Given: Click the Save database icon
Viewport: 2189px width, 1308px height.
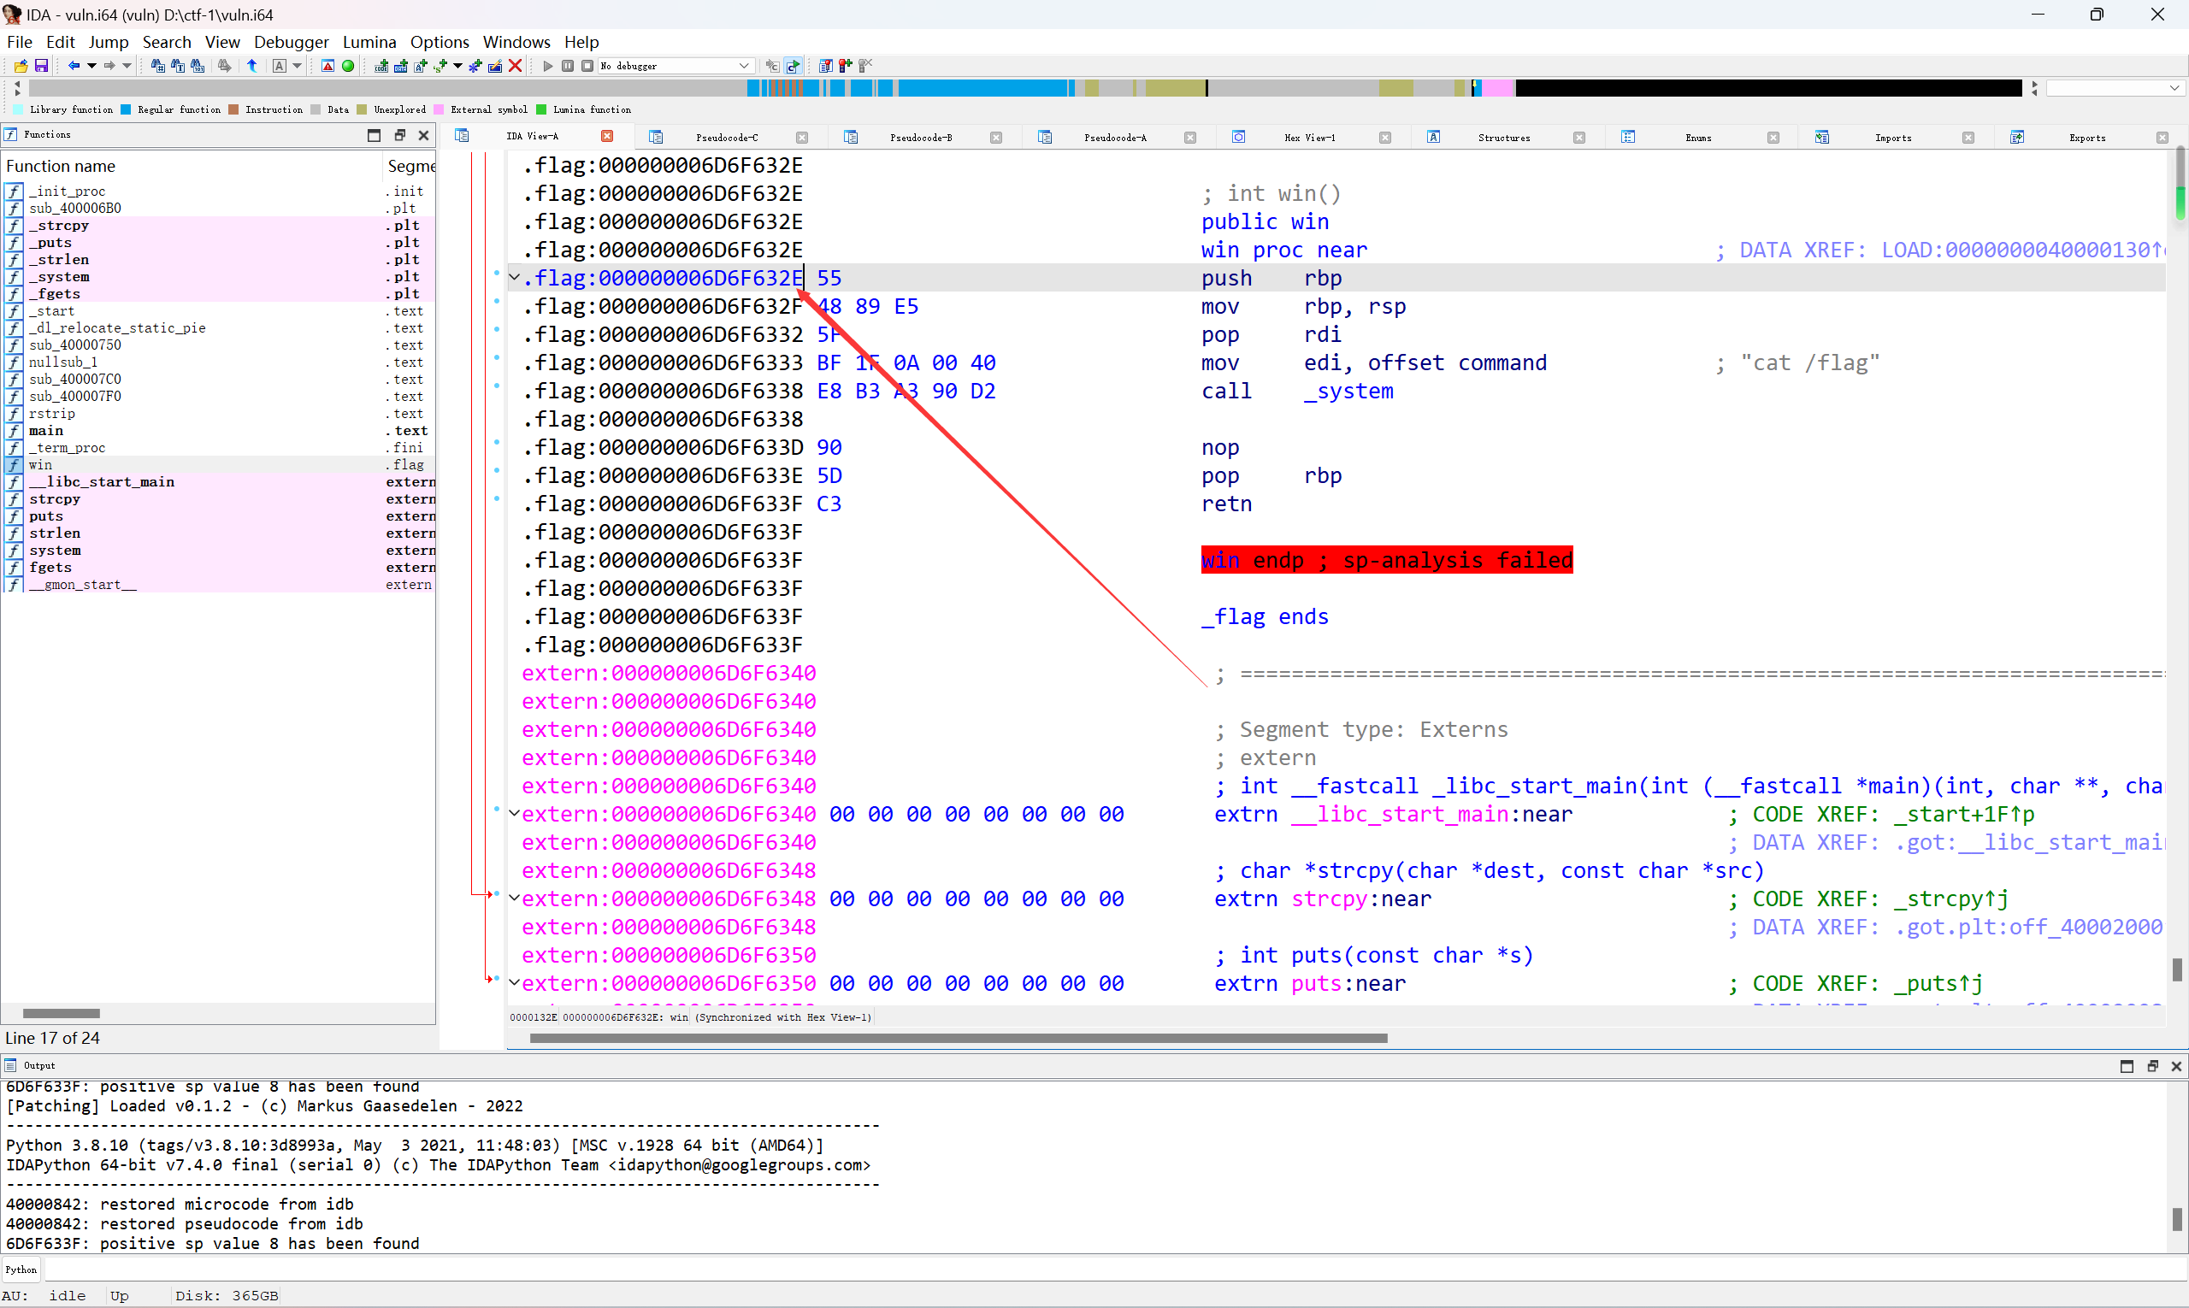Looking at the screenshot, I should [40, 66].
